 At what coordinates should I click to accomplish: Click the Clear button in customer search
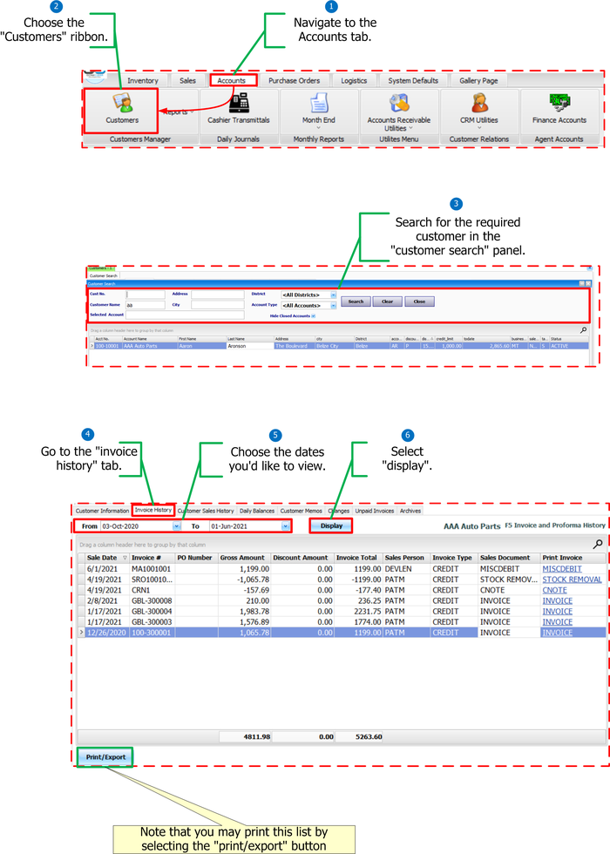click(387, 302)
